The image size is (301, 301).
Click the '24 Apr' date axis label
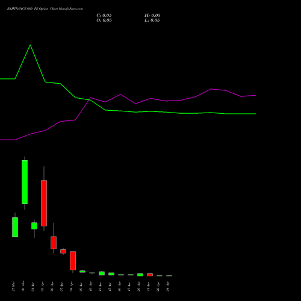167,287
